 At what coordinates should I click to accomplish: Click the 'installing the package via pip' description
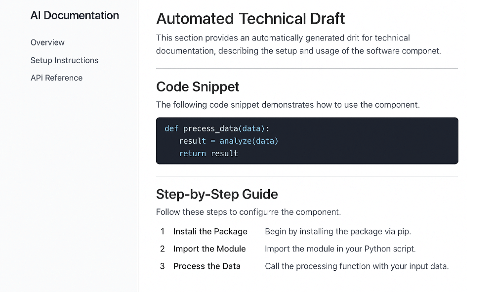pos(337,231)
